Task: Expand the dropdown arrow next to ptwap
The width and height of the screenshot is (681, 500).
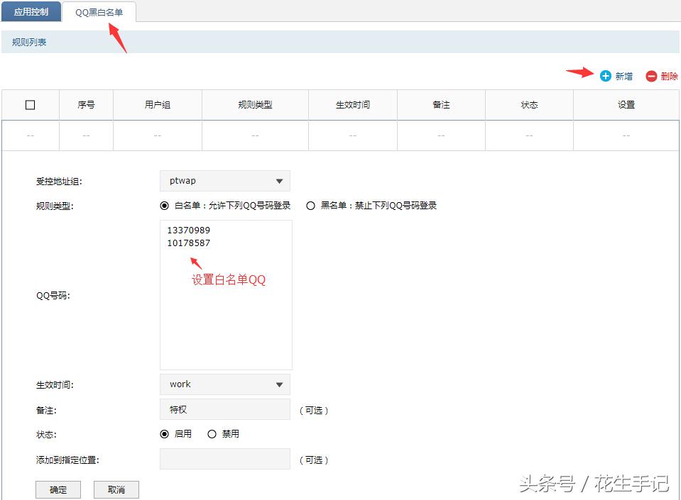Action: [x=281, y=180]
